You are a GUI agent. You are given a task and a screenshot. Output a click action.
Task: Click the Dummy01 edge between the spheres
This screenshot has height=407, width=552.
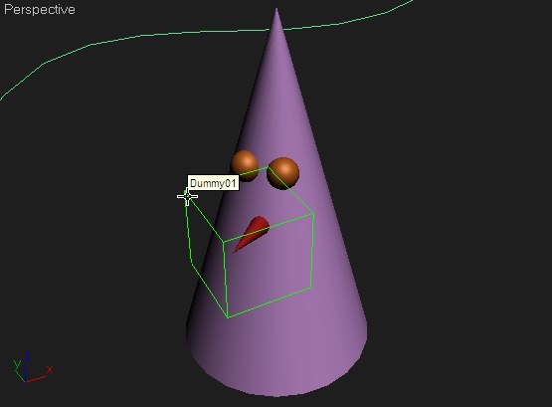[x=264, y=170]
